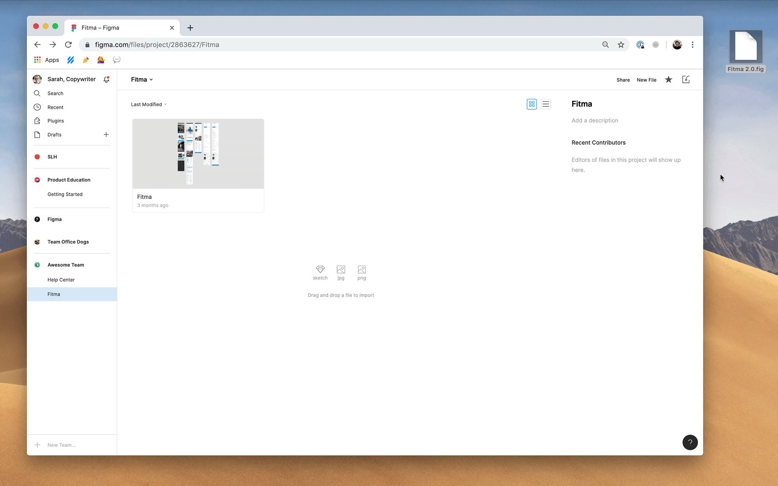Screen dimensions: 778x486
Task: Switch to list view
Action: pyautogui.click(x=546, y=104)
